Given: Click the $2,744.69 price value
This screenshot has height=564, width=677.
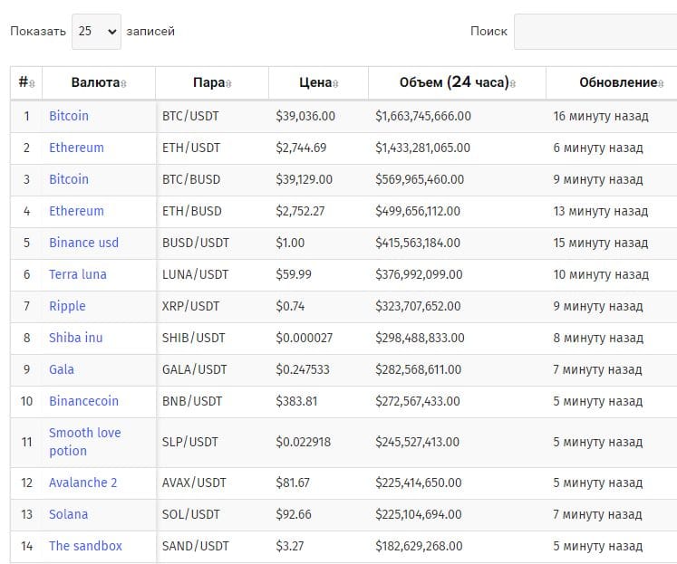Looking at the screenshot, I should (x=302, y=148).
